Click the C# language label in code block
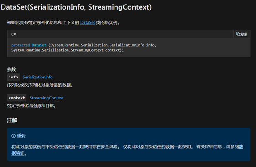The width and height of the screenshot is (256, 167). click(x=13, y=34)
